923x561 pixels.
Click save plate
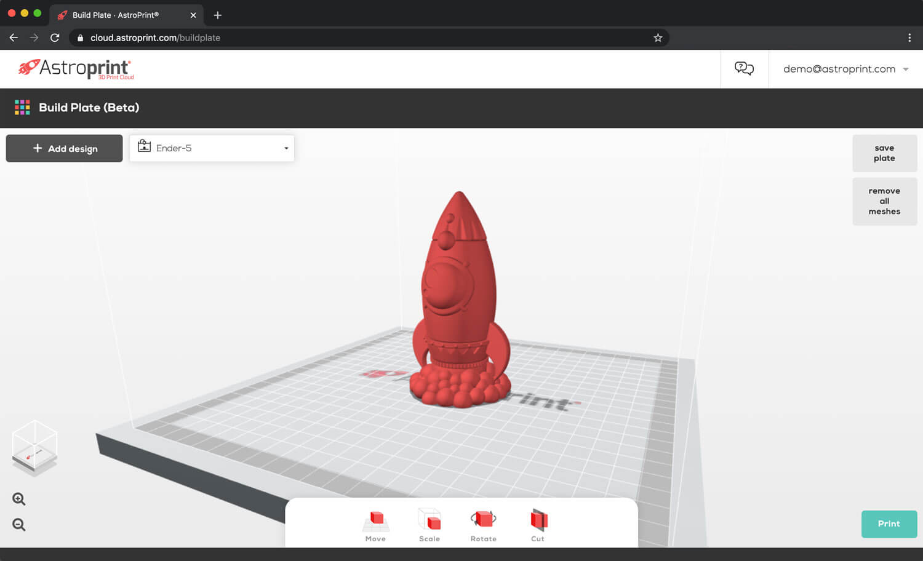click(884, 153)
